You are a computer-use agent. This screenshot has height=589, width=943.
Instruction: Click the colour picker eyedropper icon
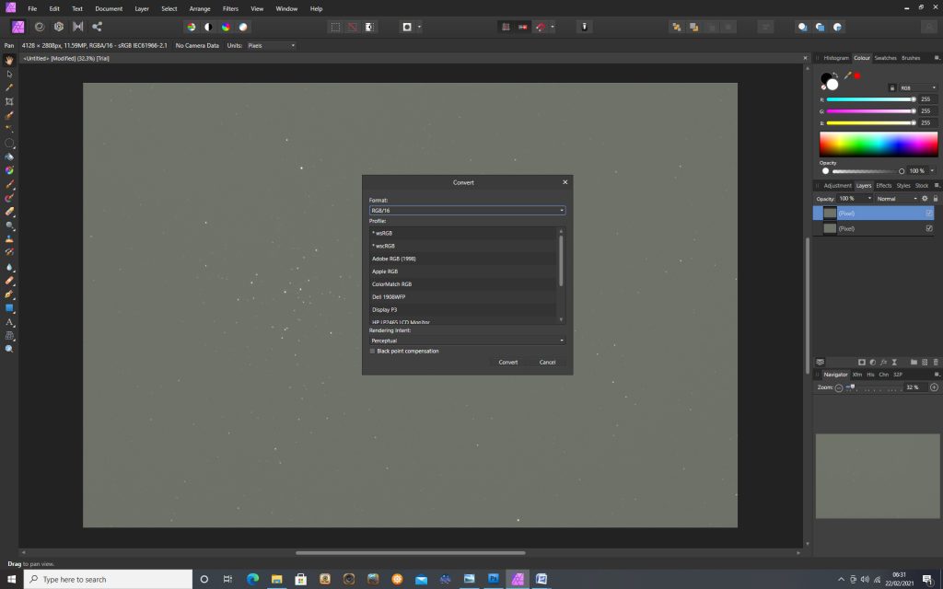point(847,75)
